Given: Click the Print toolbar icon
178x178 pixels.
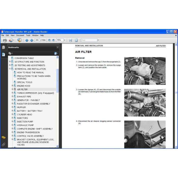Looking at the screenshot, I should pos(5,40).
